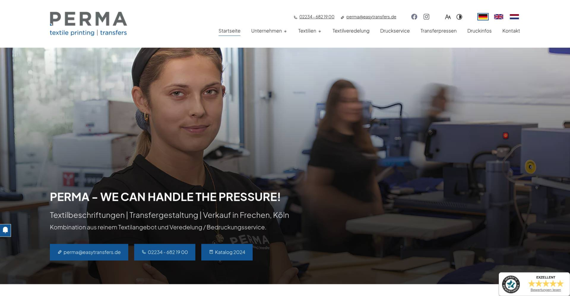Click the notification bell icon
This screenshot has width=570, height=296.
(x=5, y=230)
